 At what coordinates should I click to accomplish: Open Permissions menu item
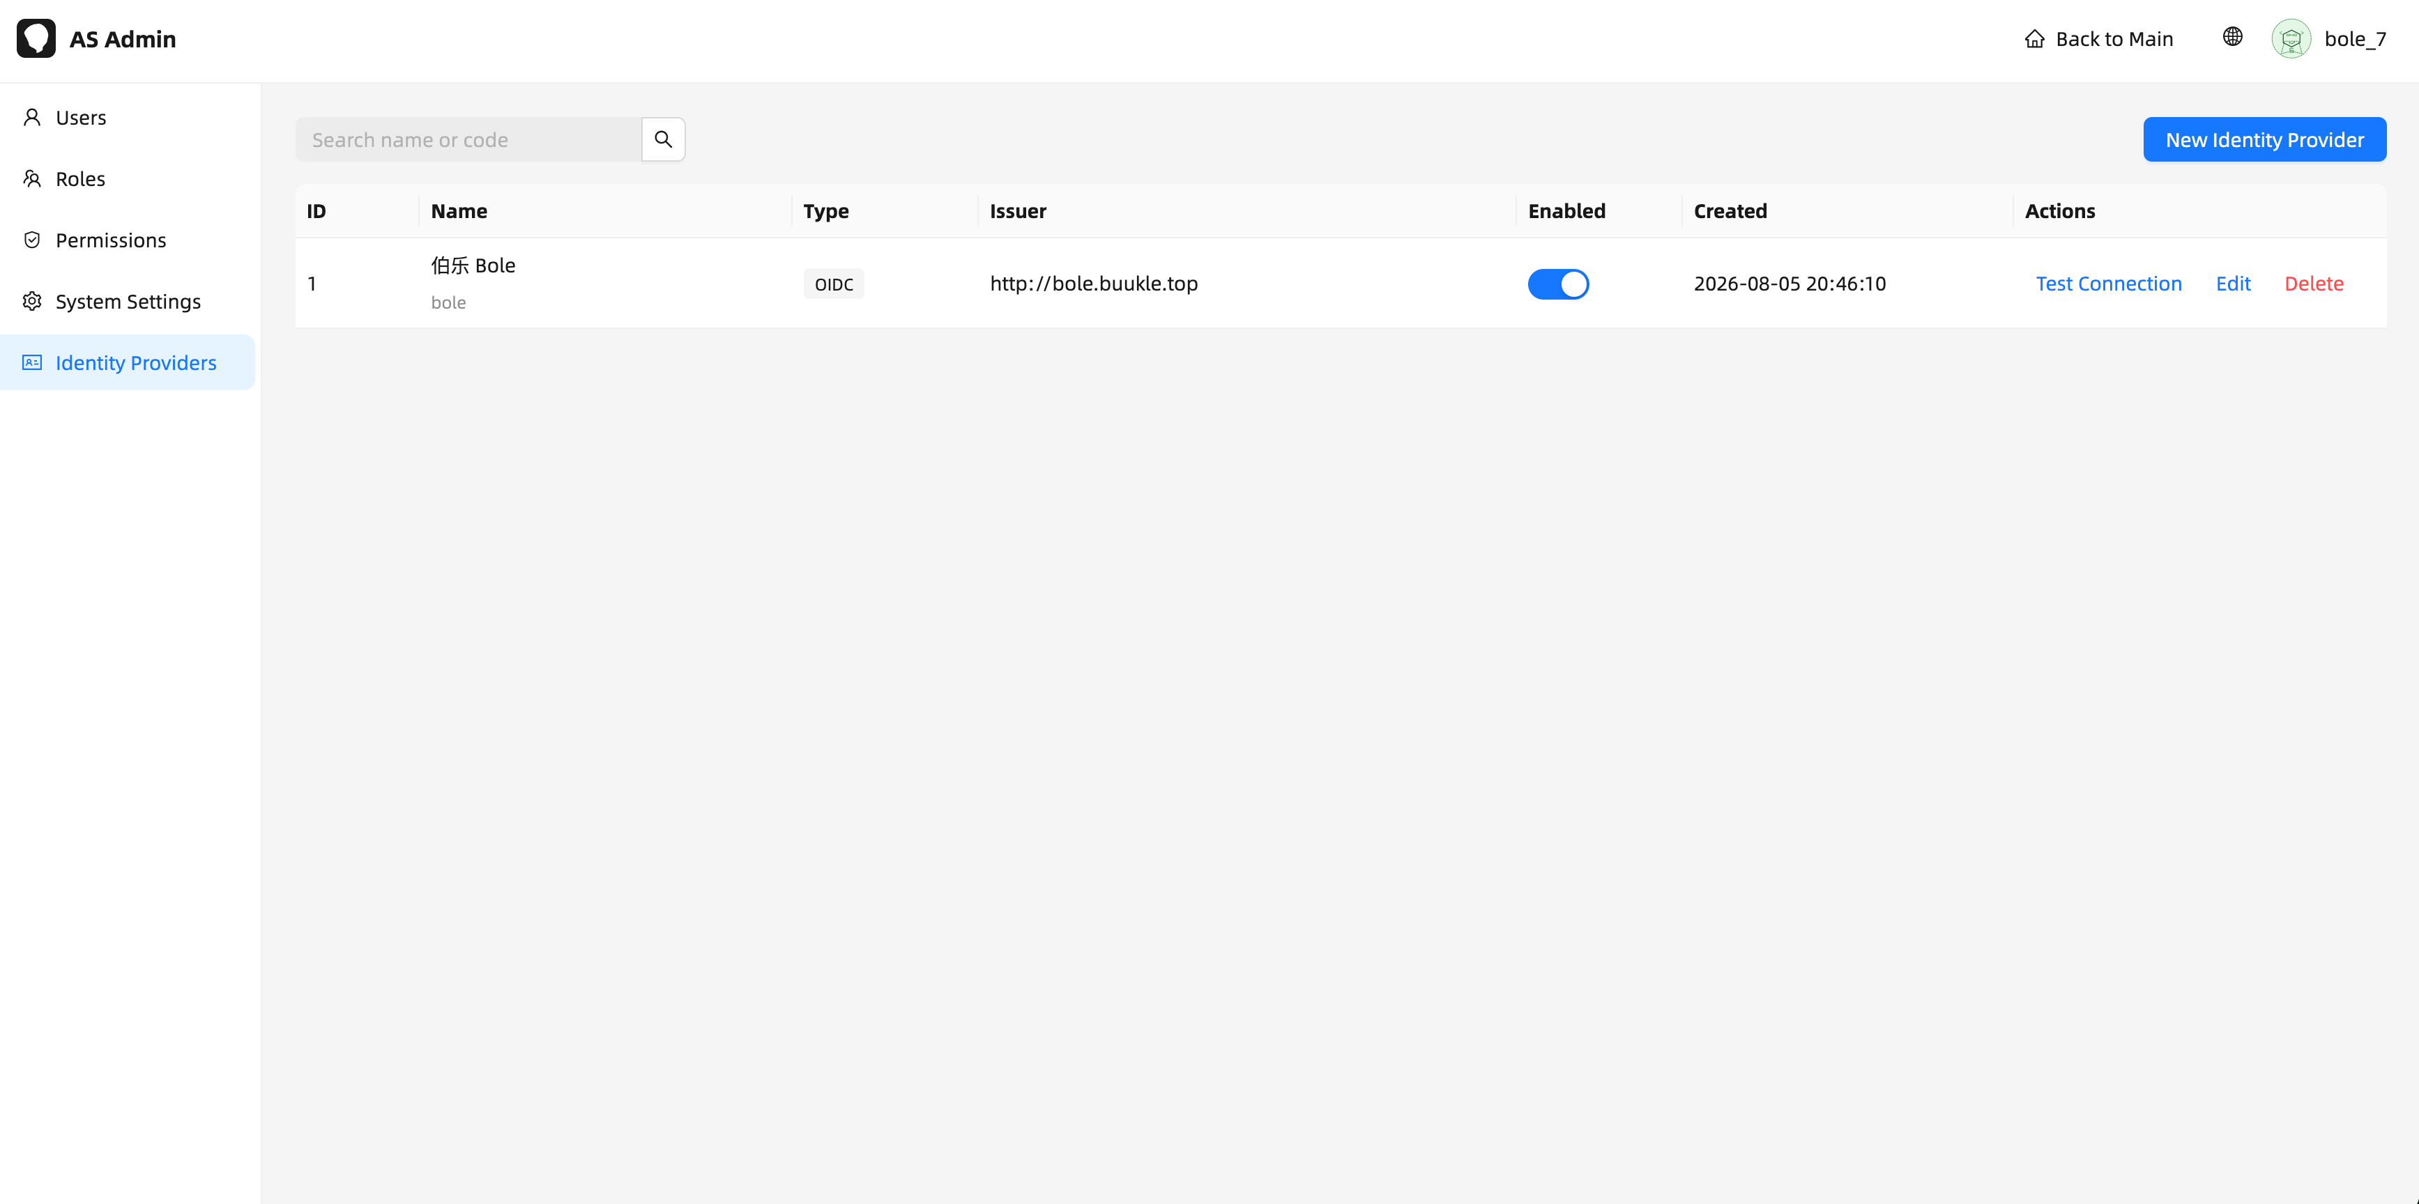128,240
